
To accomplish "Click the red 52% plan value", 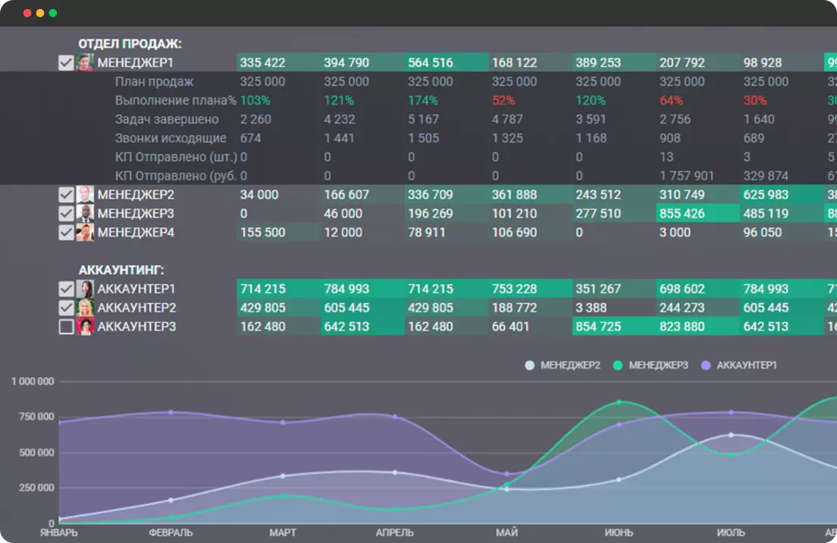I will (x=503, y=100).
